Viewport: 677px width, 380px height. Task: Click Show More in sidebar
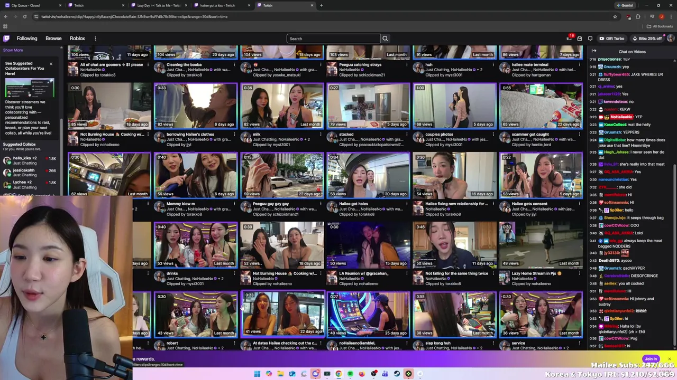[x=13, y=50]
